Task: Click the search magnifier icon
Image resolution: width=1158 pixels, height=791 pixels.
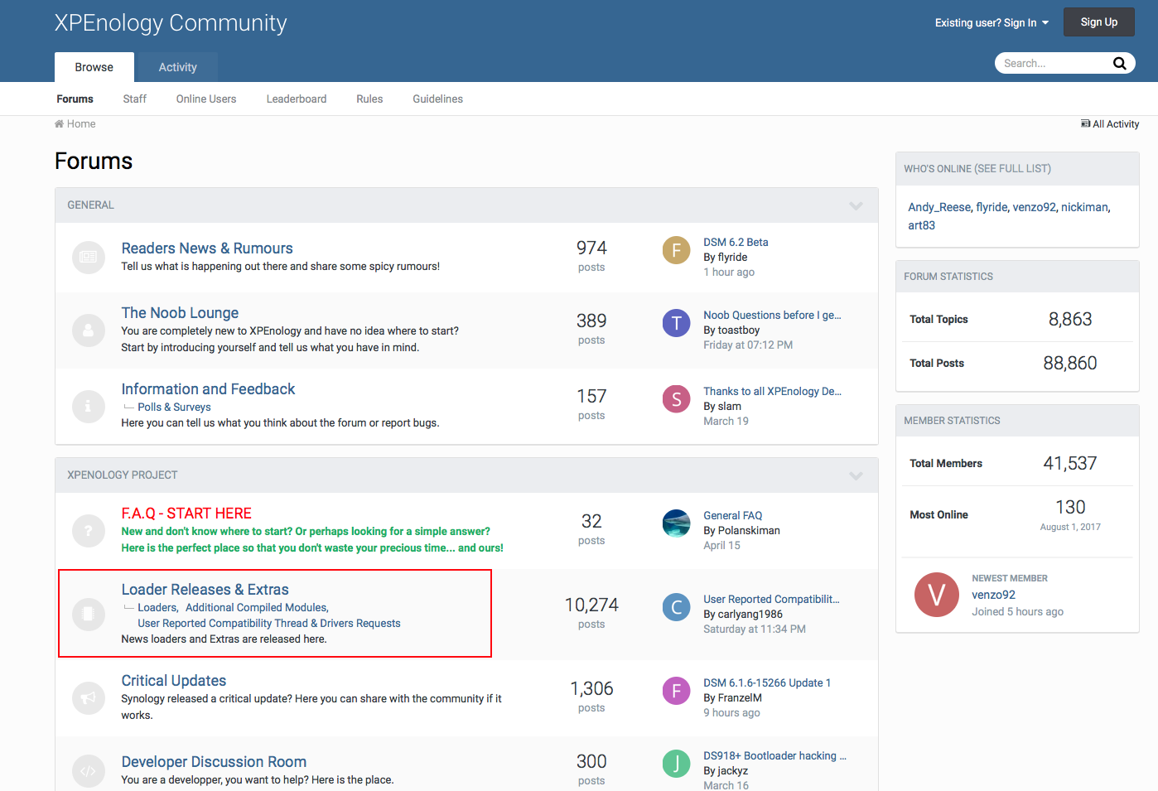Action: [1119, 63]
